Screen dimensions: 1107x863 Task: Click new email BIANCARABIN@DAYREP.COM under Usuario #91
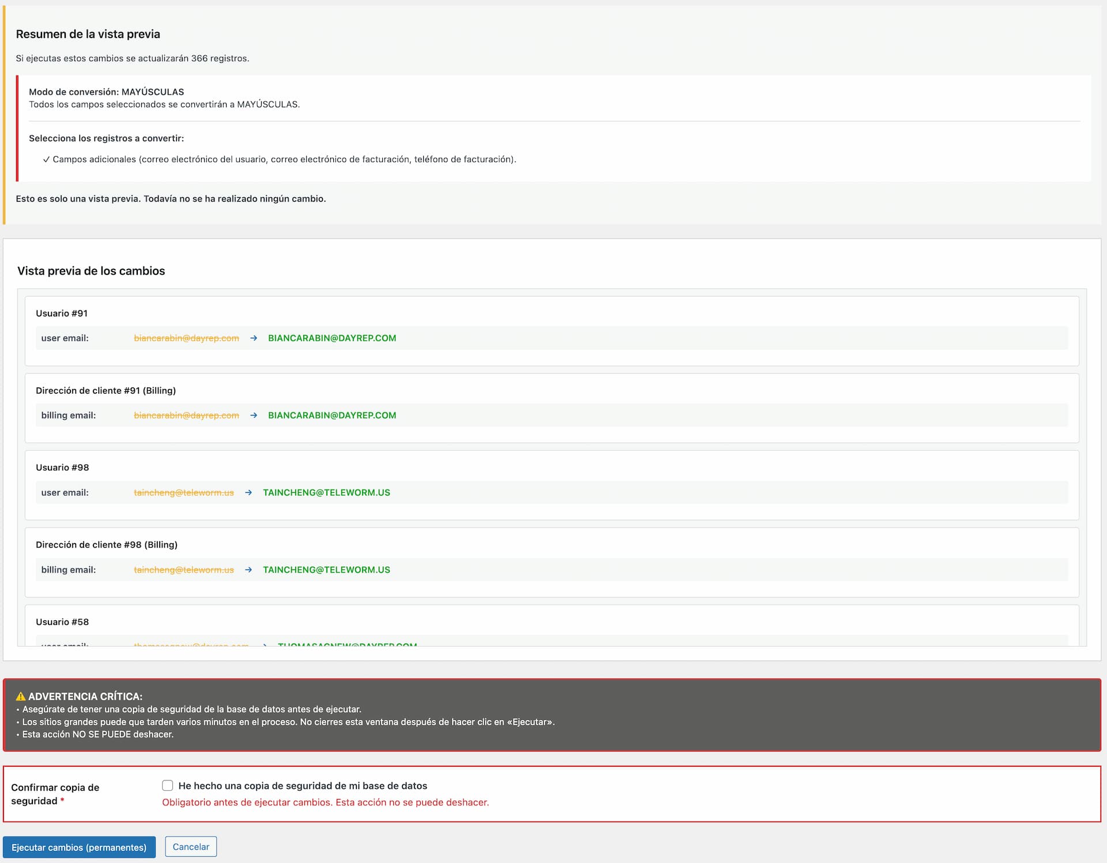tap(332, 338)
